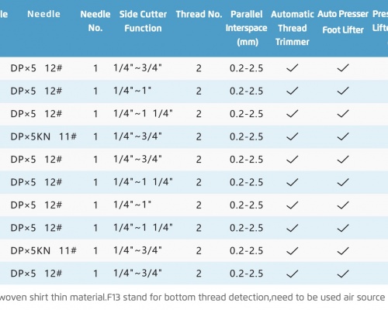Select the Needle column header
Image resolution: width=388 pixels, height=310 pixels.
(x=43, y=14)
